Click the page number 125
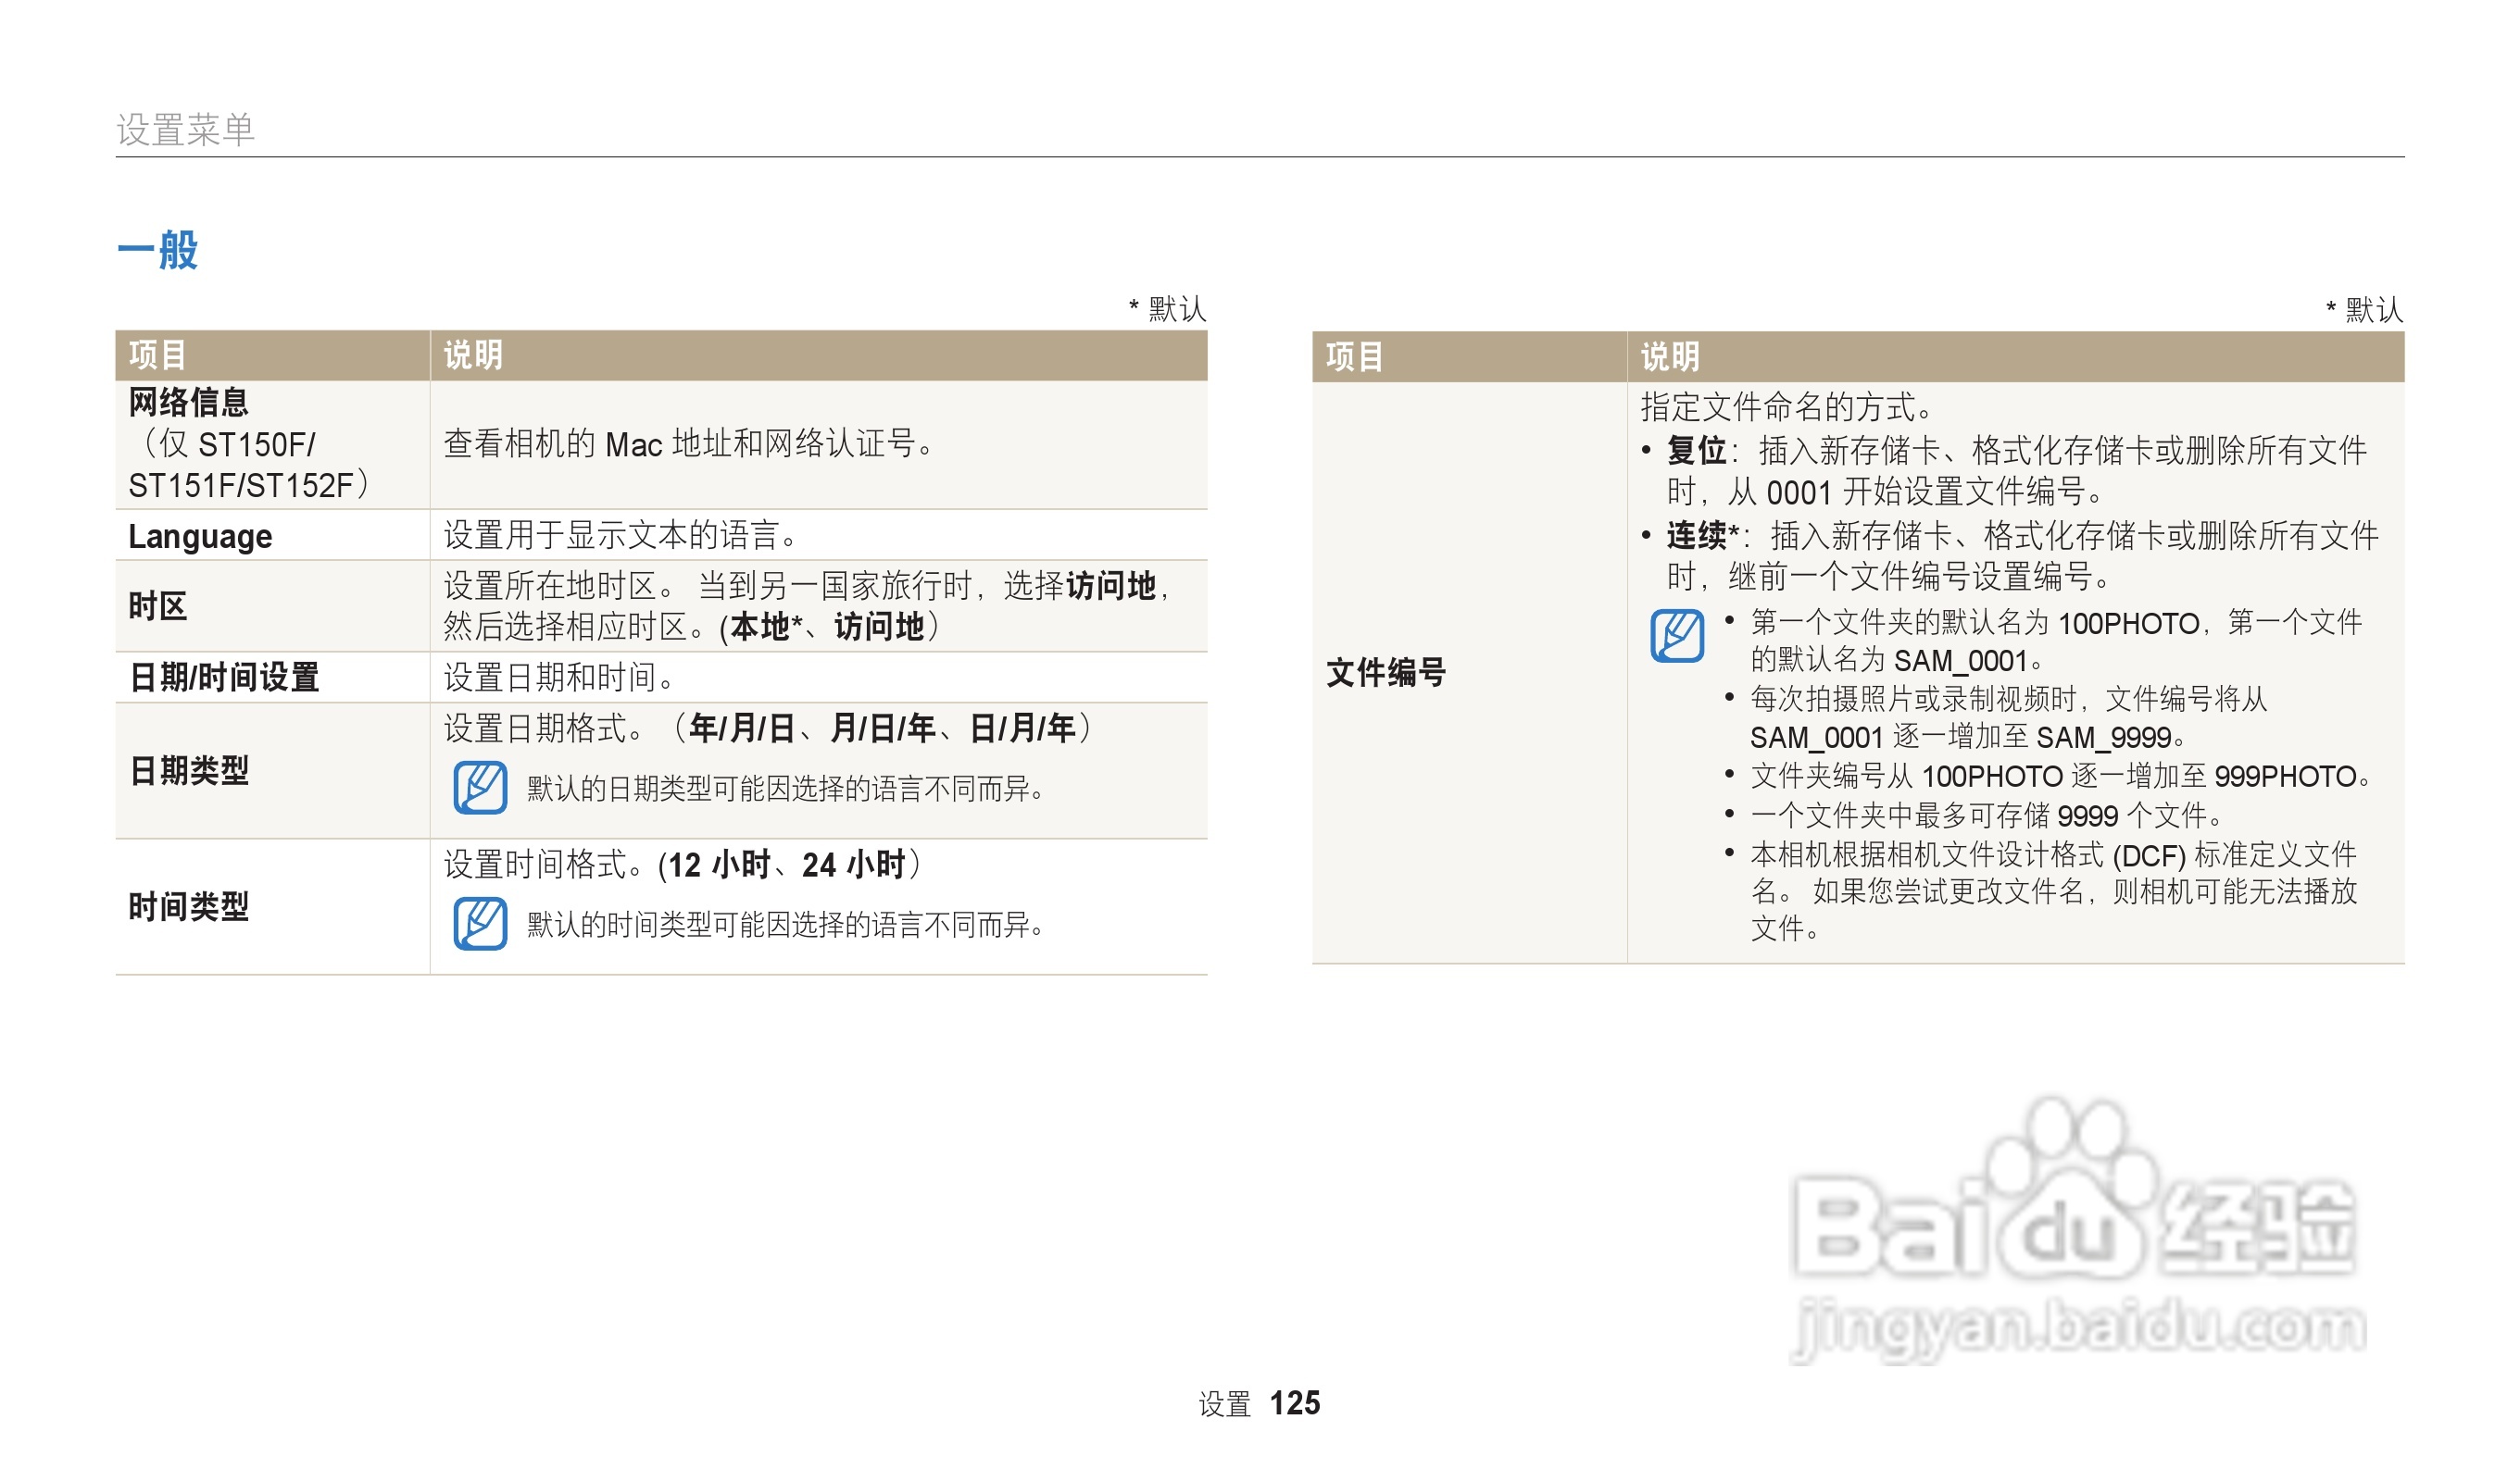The image size is (2520, 1469). [1295, 1403]
